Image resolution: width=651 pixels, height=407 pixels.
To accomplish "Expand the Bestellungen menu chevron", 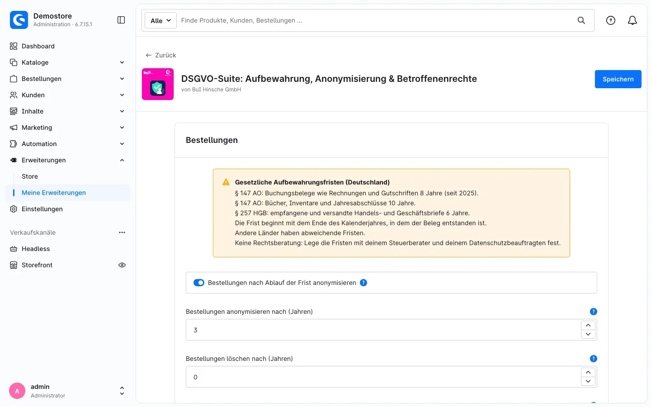I will 122,79.
